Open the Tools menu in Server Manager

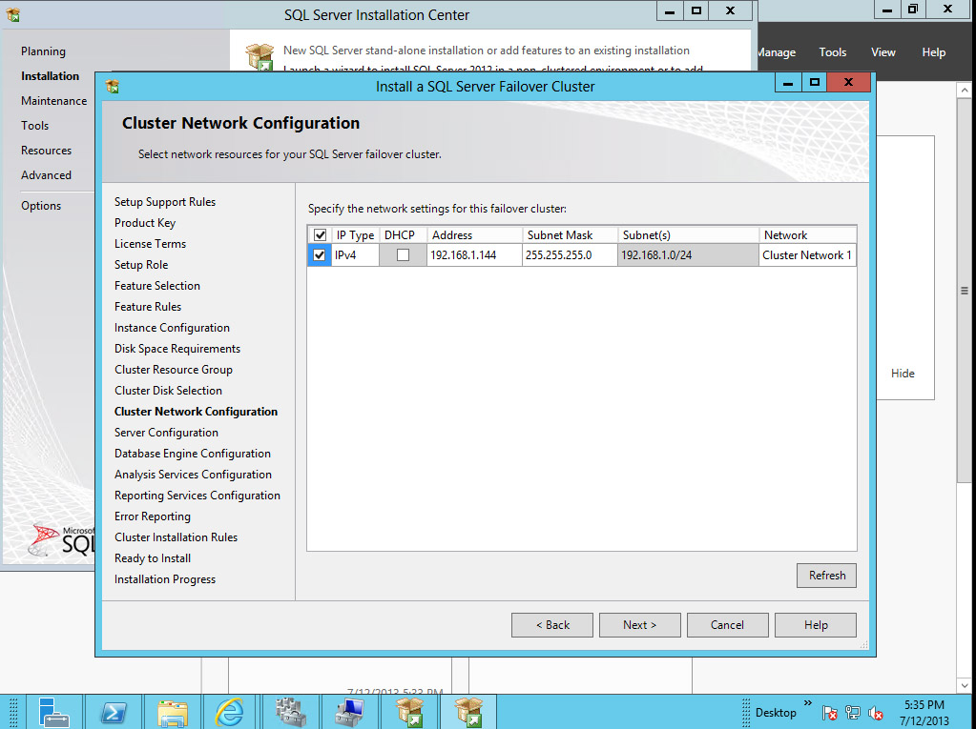pyautogui.click(x=832, y=52)
